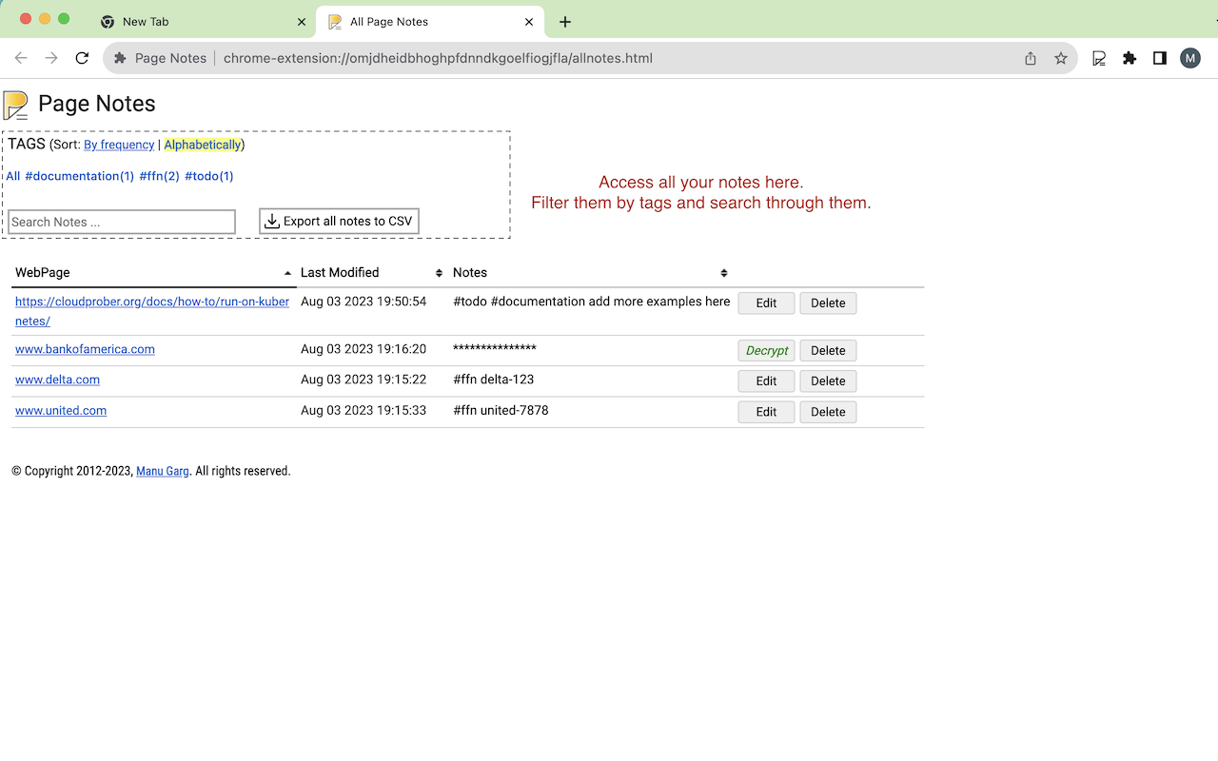Click the Page Notes heading text
The image size is (1218, 761).
tap(96, 104)
